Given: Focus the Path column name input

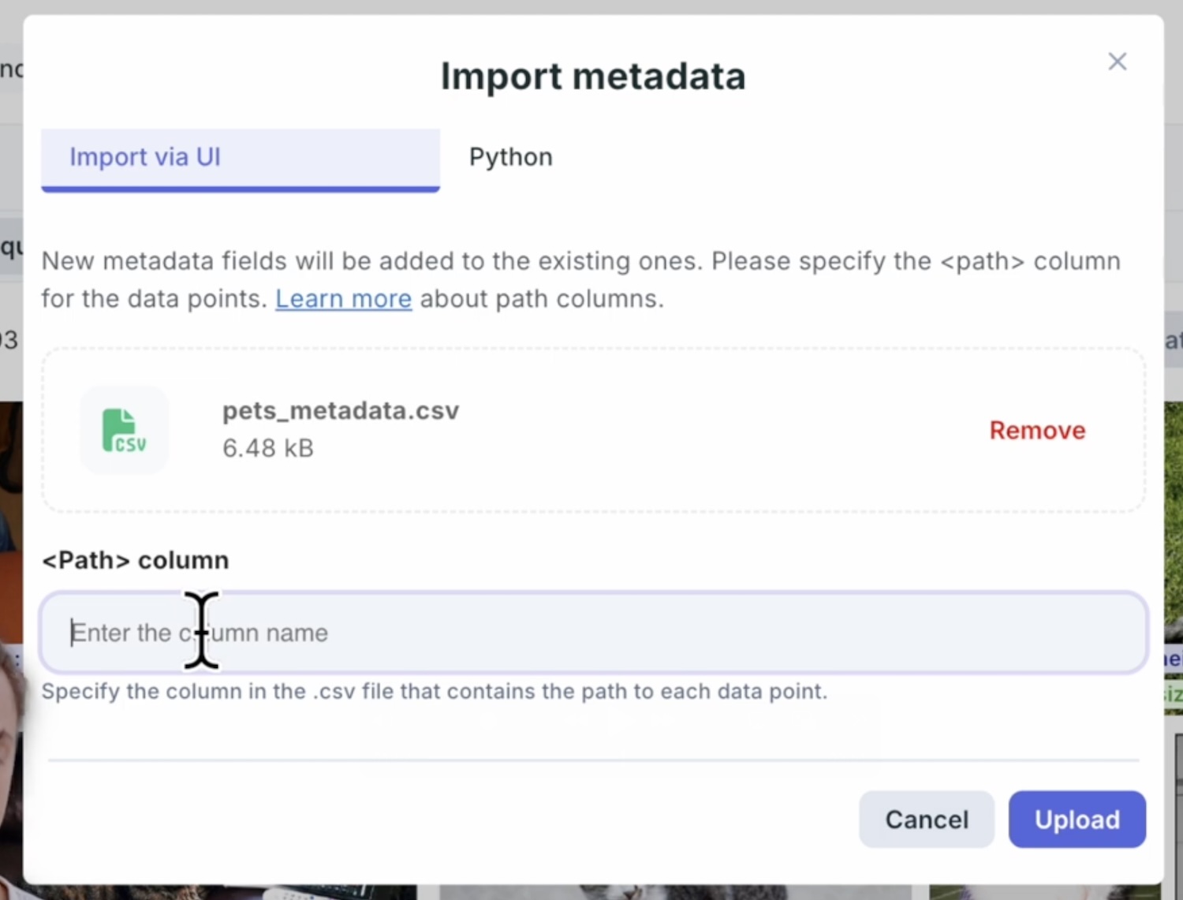Looking at the screenshot, I should (x=591, y=633).
